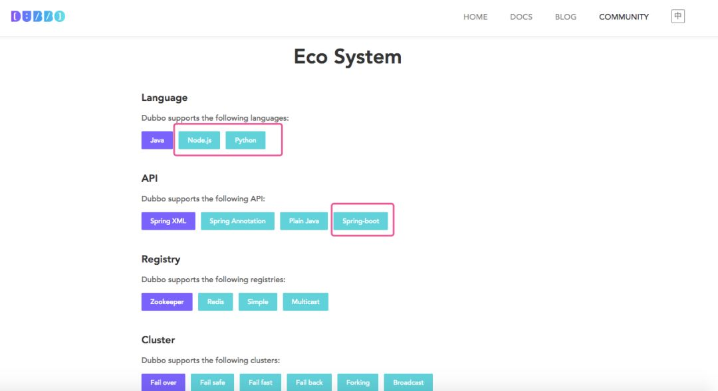Screen dimensions: 718x391
Task: Open the BLOG menu item
Action: tap(566, 17)
